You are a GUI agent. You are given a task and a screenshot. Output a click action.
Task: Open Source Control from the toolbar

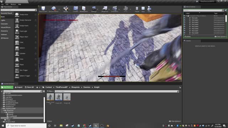coord(53,9)
